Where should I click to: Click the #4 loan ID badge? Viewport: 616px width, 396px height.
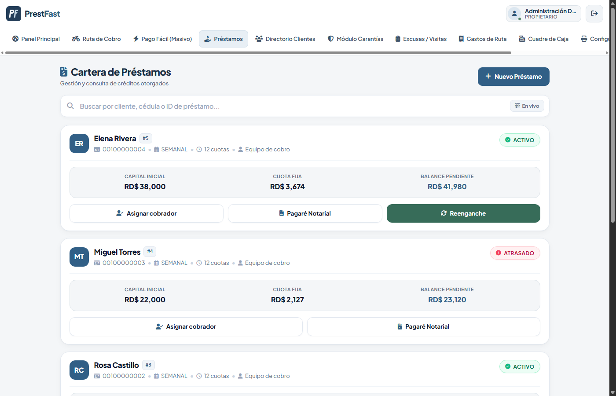pyautogui.click(x=150, y=252)
